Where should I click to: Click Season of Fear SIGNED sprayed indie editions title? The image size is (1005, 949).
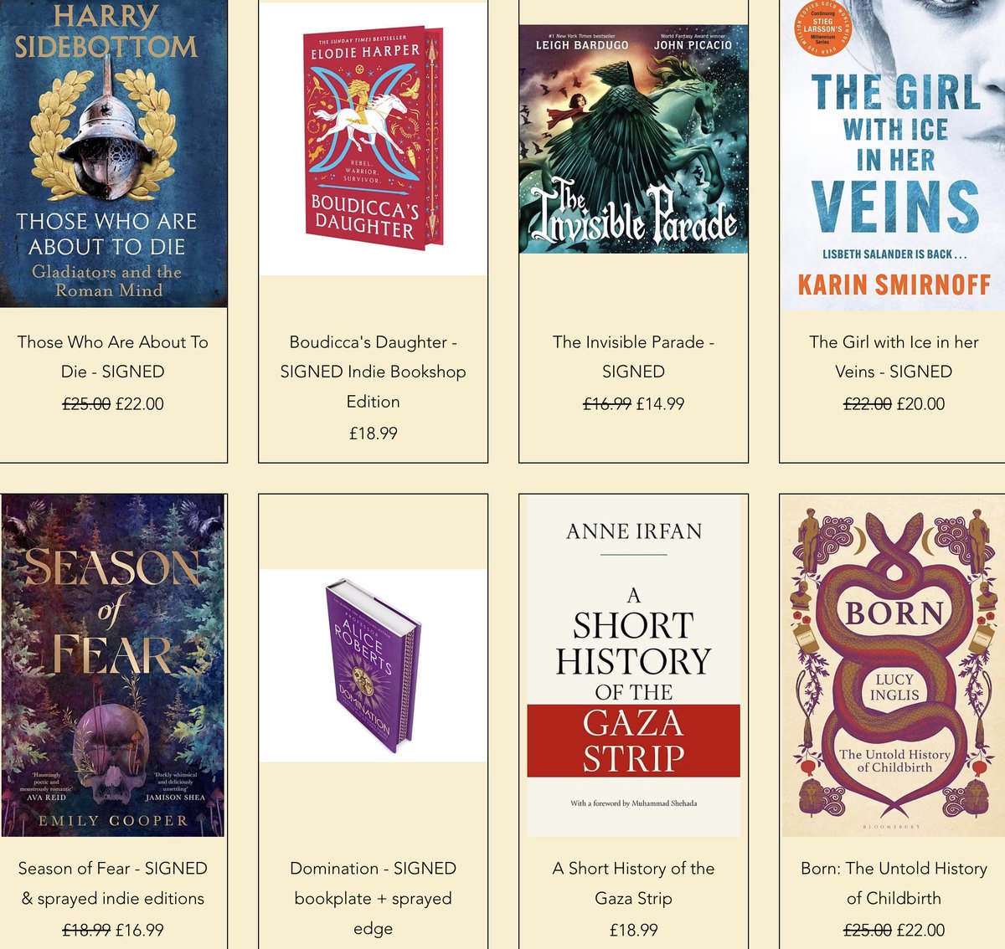113,883
